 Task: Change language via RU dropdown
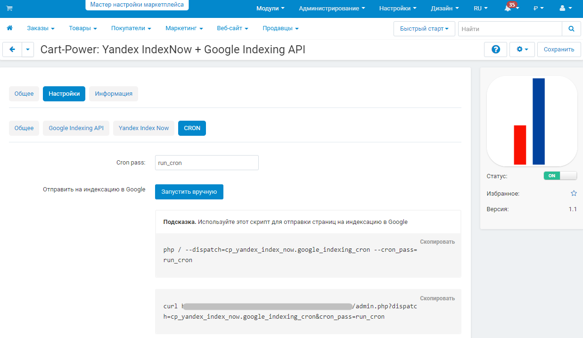point(481,8)
